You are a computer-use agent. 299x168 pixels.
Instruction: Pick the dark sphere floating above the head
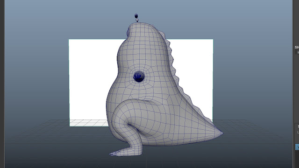tap(136, 15)
